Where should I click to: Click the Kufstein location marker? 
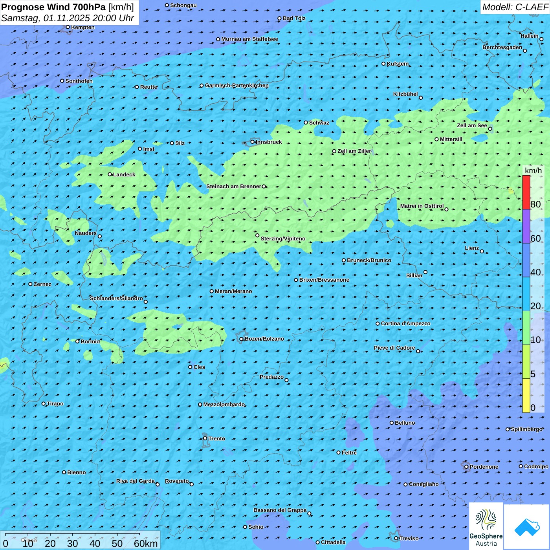coord(384,64)
